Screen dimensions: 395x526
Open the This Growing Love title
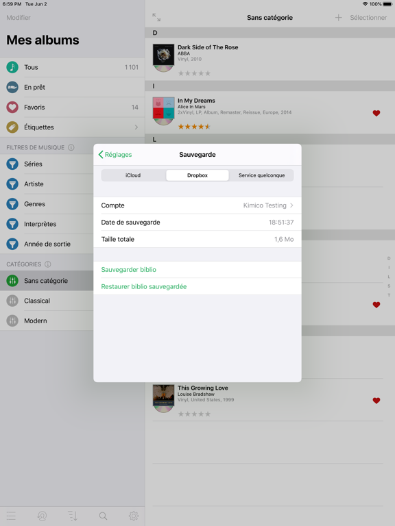(203, 388)
